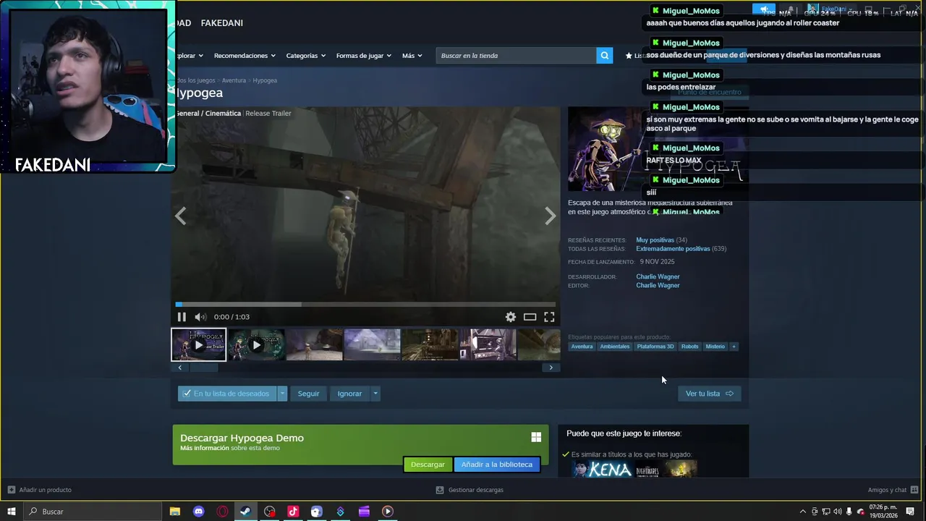The width and height of the screenshot is (926, 521).
Task: Select the Aventura tag
Action: click(x=582, y=347)
